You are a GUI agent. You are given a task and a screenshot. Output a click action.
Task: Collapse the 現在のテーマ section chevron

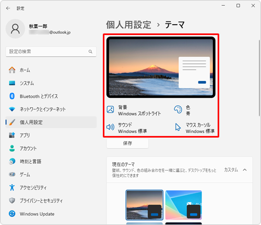click(x=245, y=170)
